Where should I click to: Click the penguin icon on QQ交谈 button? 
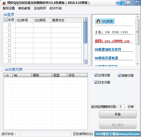tap(98, 21)
